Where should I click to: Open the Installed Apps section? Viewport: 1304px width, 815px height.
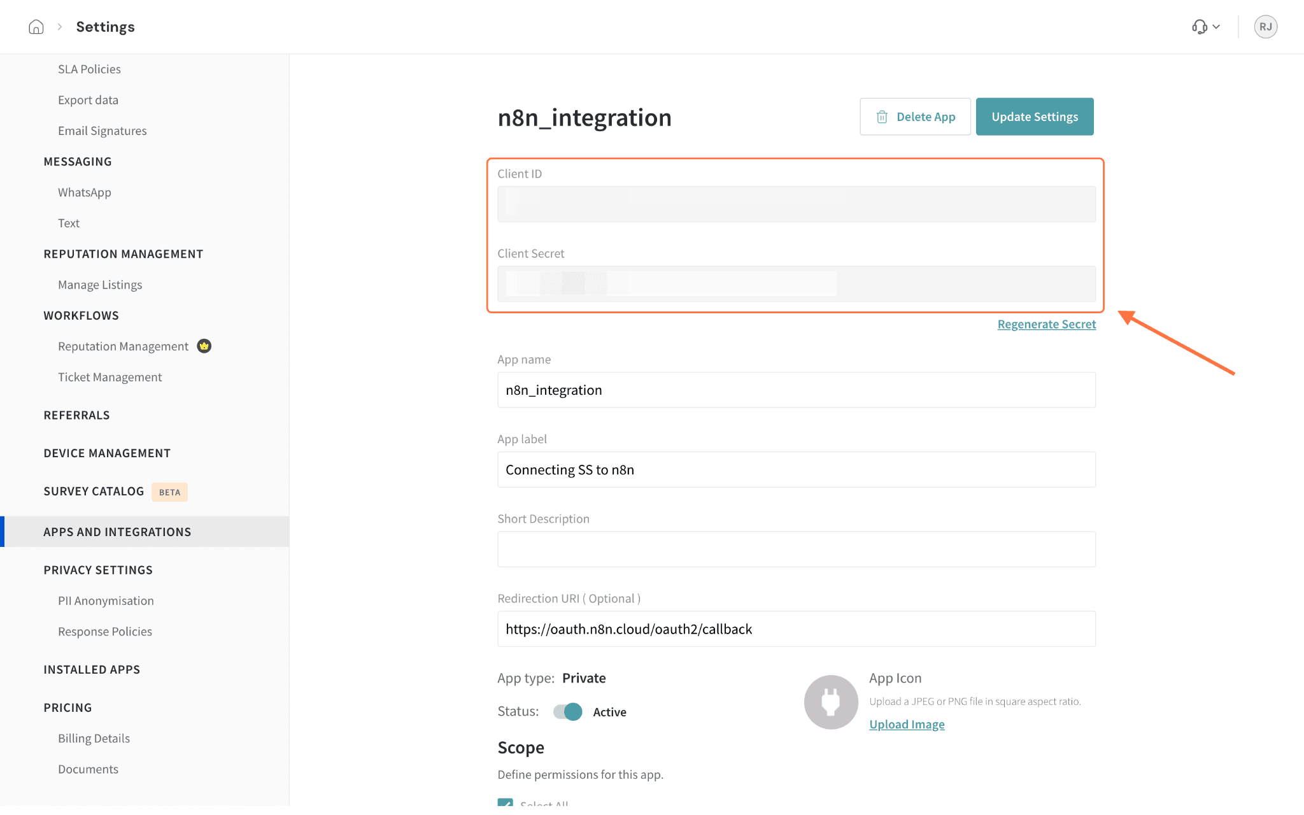pyautogui.click(x=92, y=669)
